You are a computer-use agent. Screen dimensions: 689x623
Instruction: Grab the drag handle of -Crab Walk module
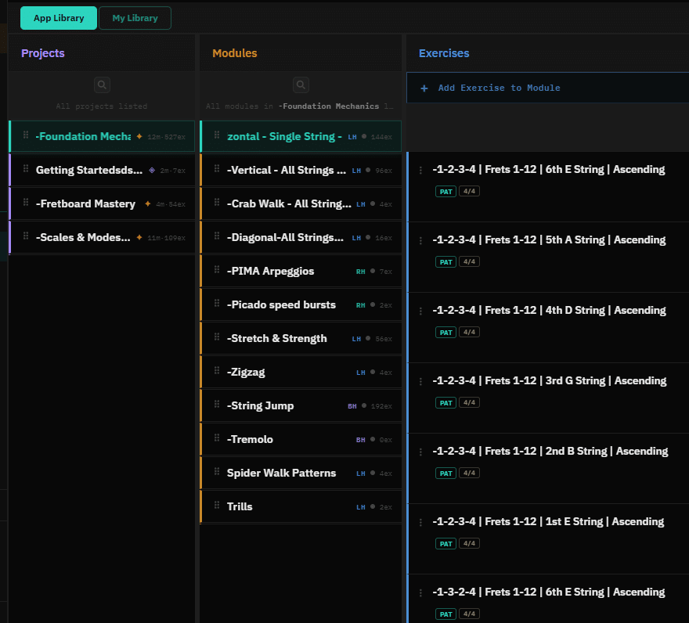pyautogui.click(x=217, y=202)
